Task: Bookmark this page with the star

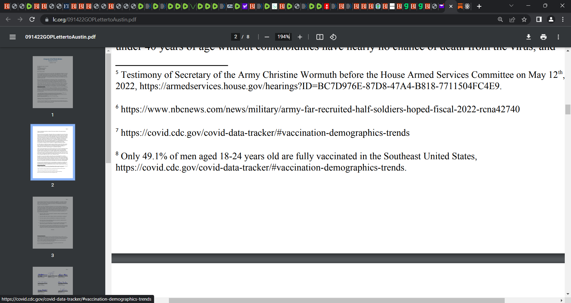Action: click(x=524, y=19)
